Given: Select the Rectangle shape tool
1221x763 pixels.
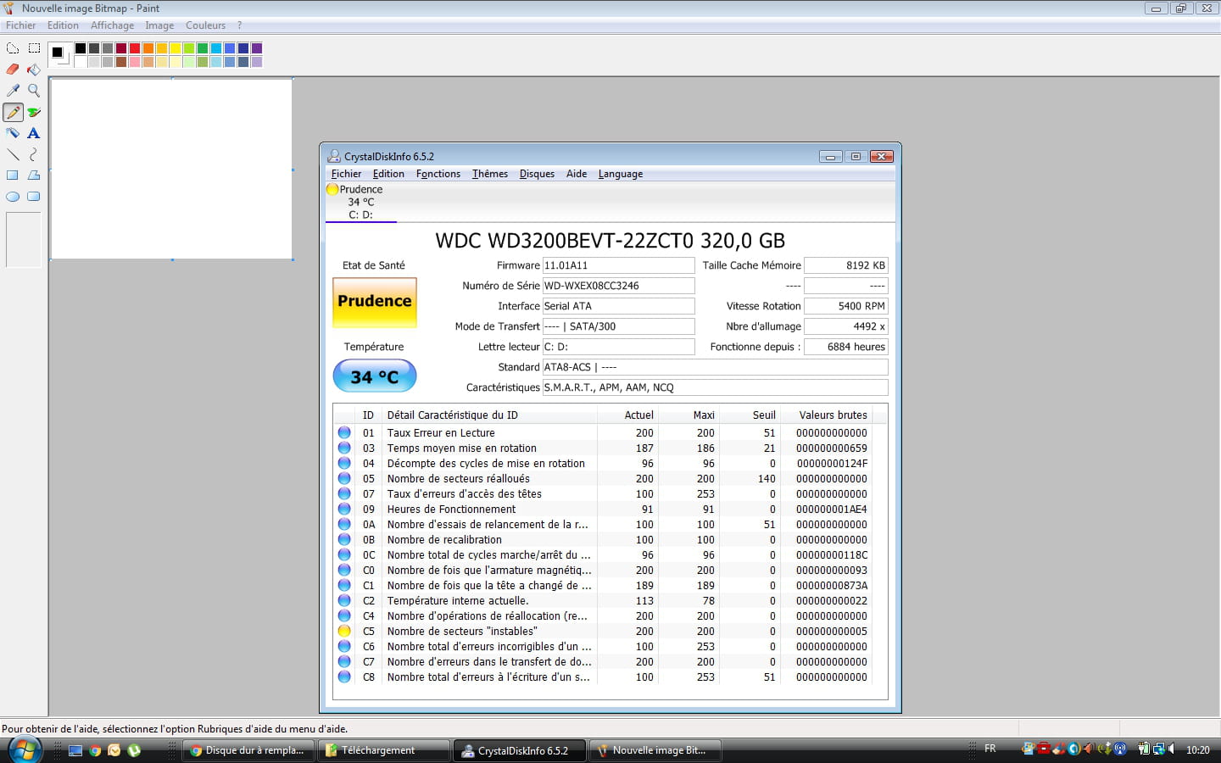Looking at the screenshot, I should pos(13,175).
